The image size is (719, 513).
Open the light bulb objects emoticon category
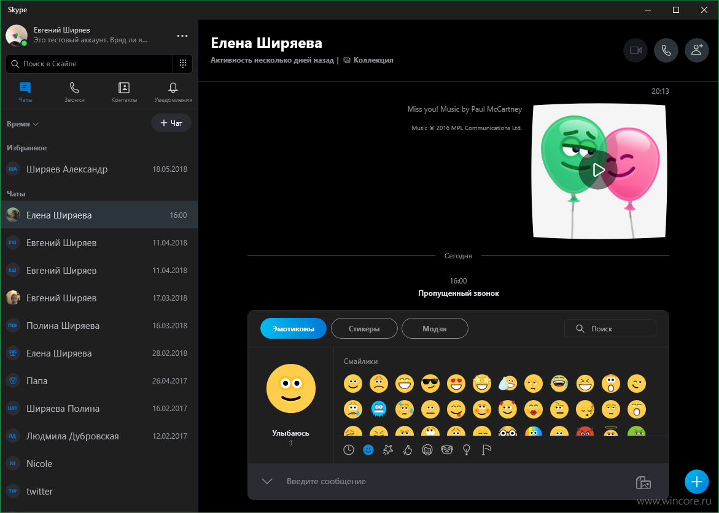tap(467, 450)
